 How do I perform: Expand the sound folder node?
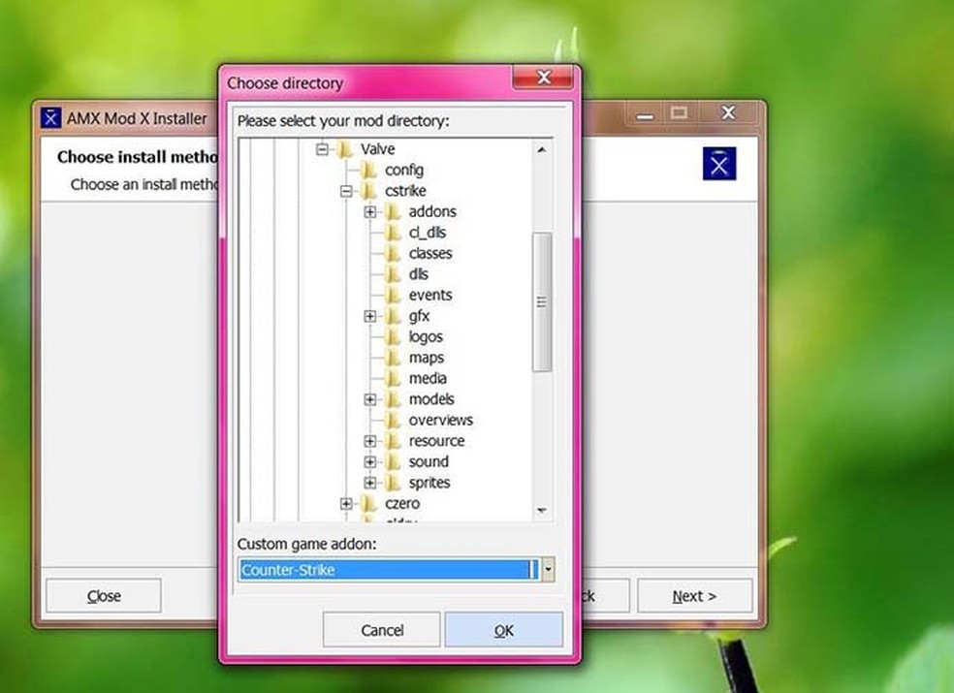tap(370, 461)
